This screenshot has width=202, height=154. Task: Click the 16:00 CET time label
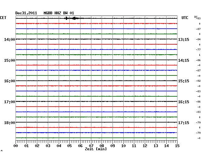click(10, 81)
